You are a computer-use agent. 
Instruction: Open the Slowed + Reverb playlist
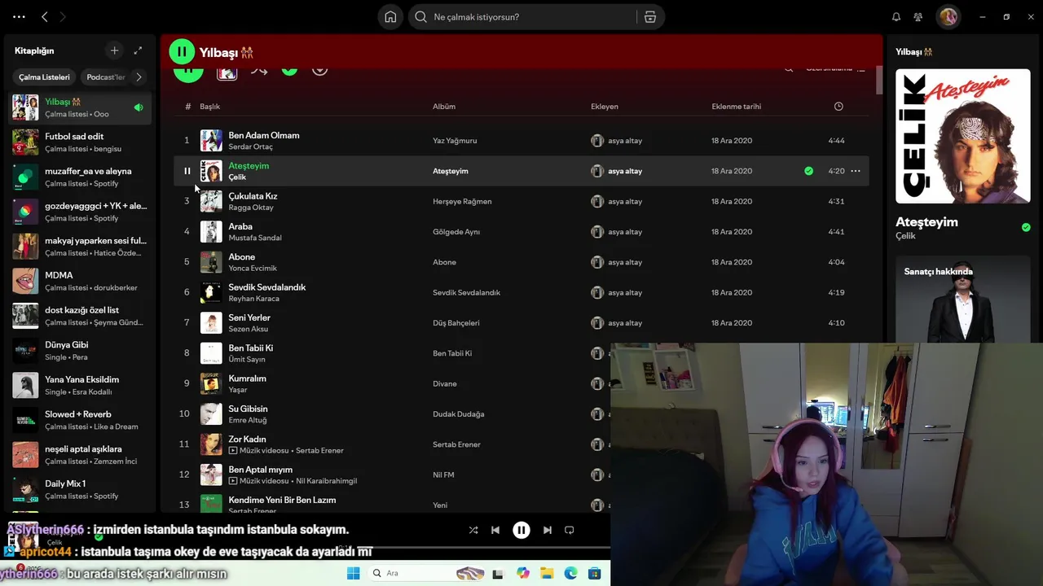coord(81,420)
